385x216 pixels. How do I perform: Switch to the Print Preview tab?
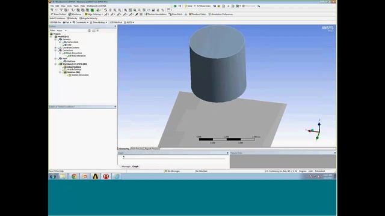click(137, 149)
